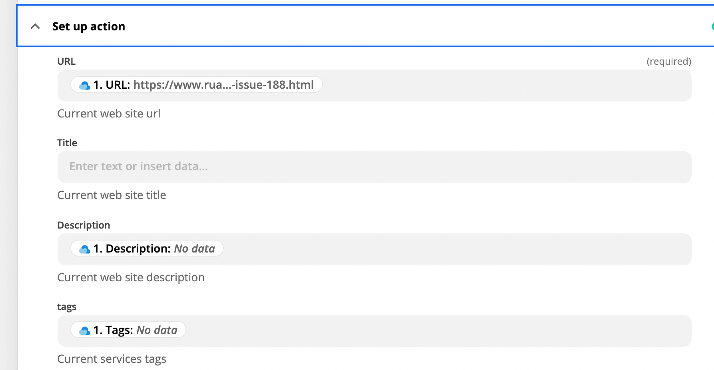
Task: Collapse the Set up action section chevron
Action: (35, 26)
